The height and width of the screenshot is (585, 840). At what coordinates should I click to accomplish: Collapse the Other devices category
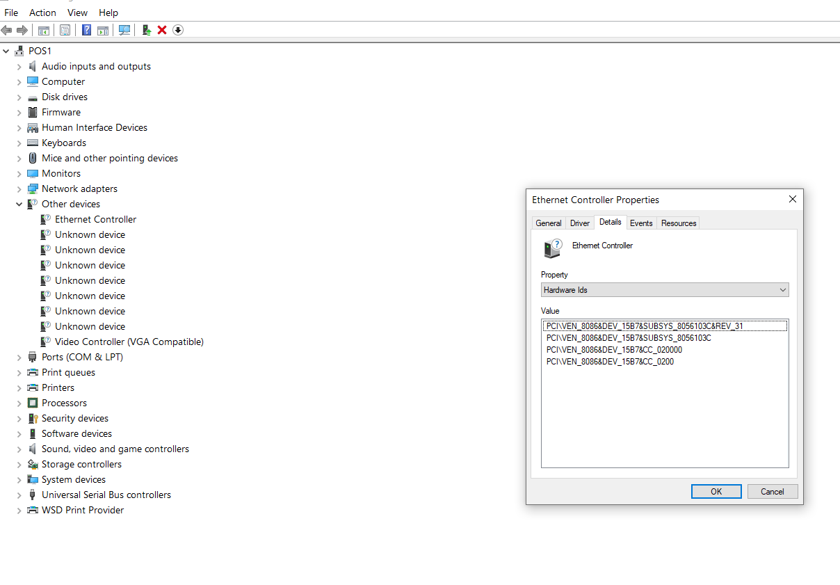pos(19,205)
